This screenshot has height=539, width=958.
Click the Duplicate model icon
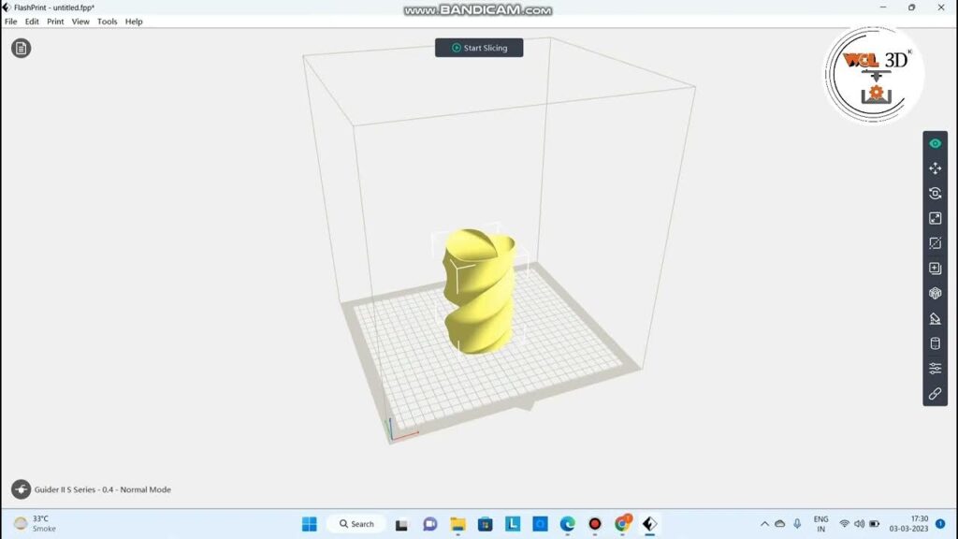pos(935,268)
